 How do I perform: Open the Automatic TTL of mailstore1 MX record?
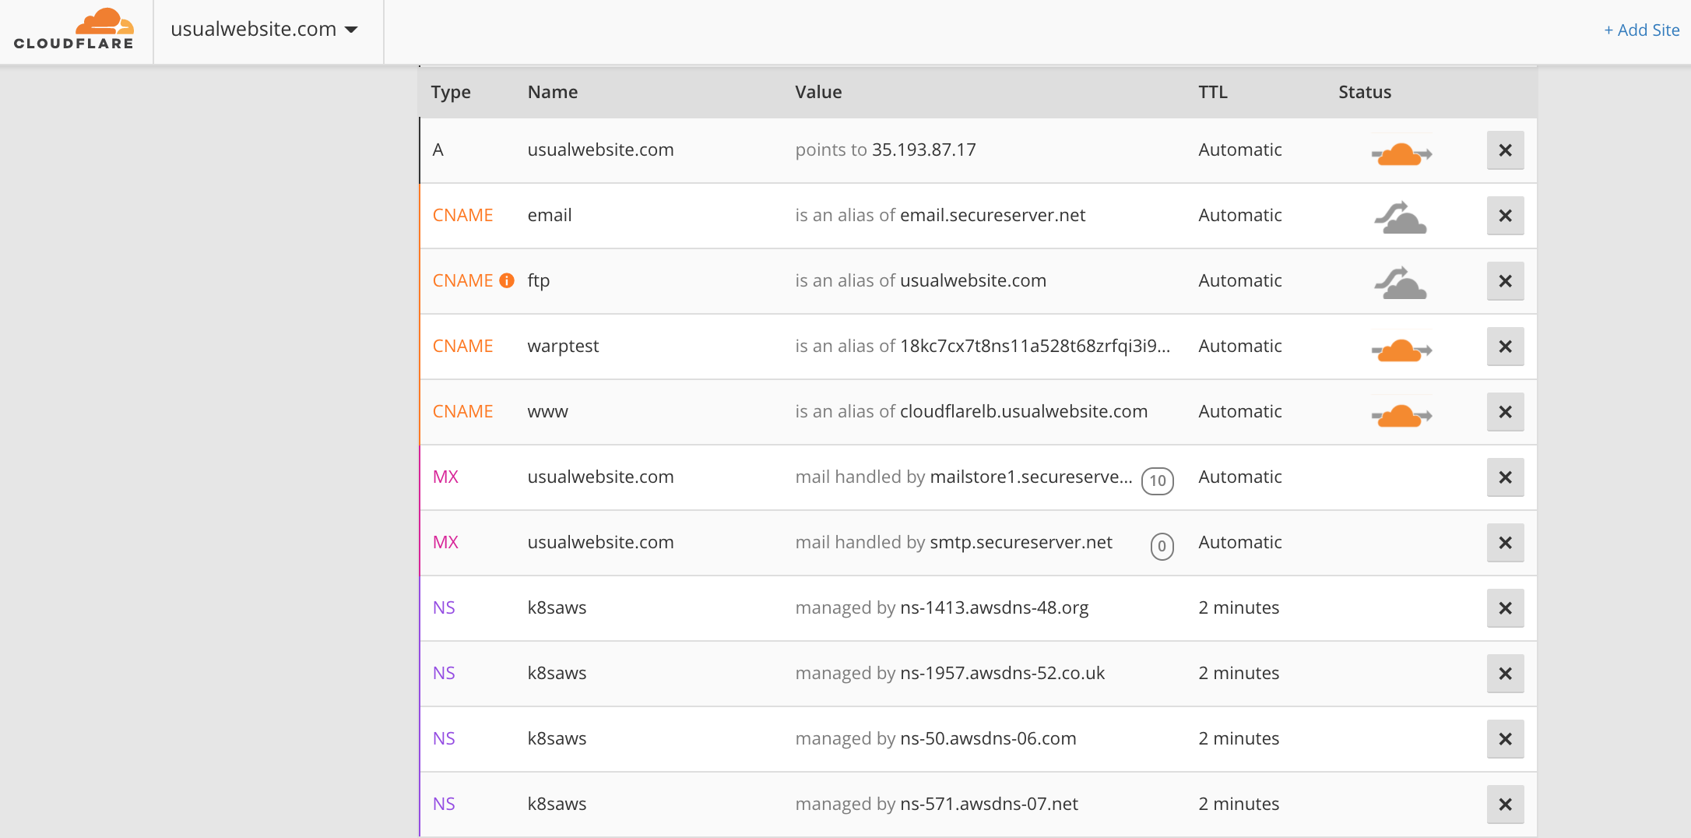[1240, 477]
